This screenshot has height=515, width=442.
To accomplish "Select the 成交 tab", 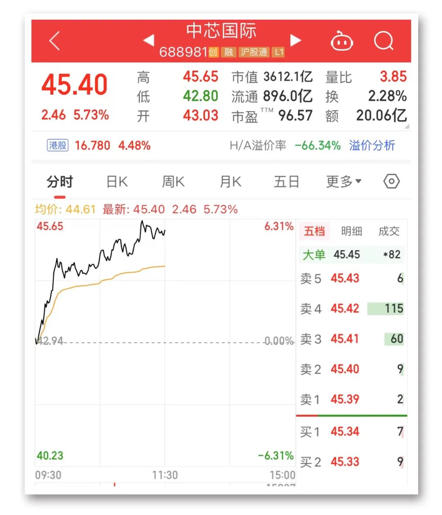I will coord(388,231).
